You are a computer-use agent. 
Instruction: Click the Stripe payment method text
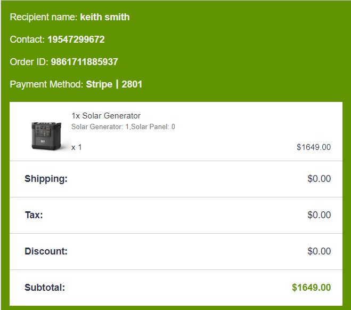pyautogui.click(x=99, y=84)
